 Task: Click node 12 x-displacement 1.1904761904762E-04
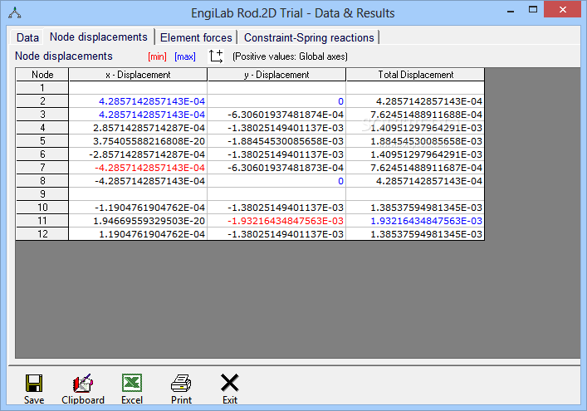click(138, 234)
